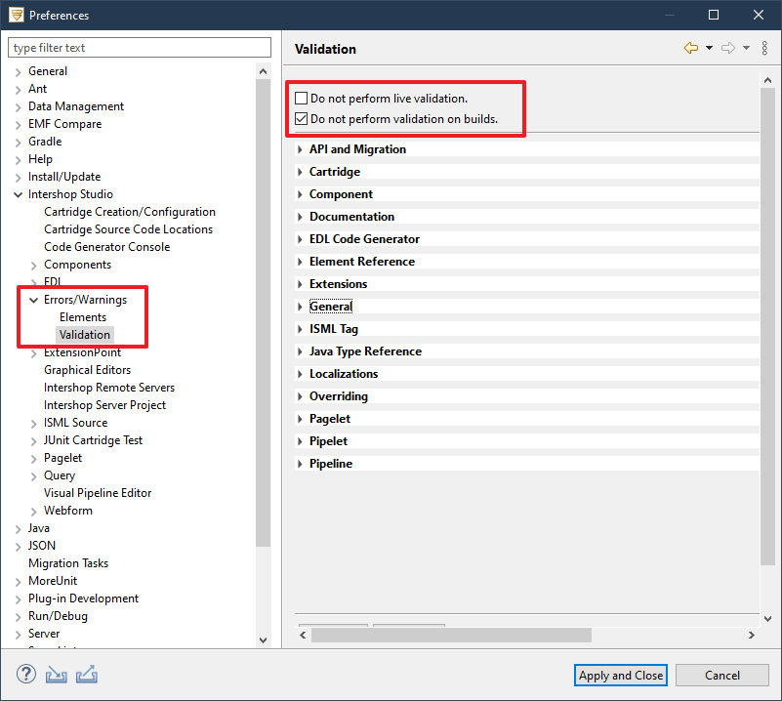Screen dimensions: 782x701
Task: Click Apply and Close
Action: click(620, 675)
